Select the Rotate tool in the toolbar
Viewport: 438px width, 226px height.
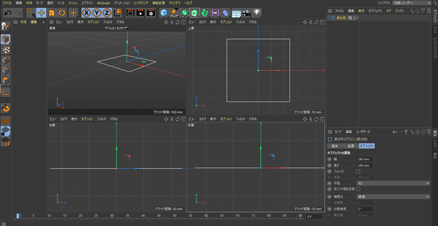tap(62, 13)
